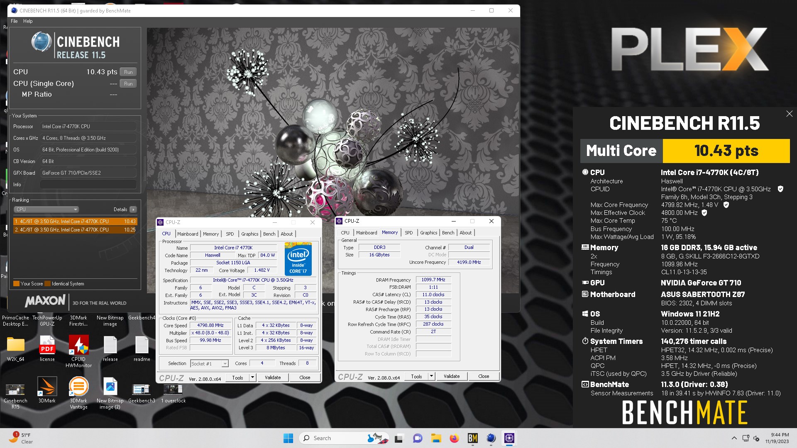797x448 pixels.
Task: Click the Core Speed value 4798.88 MHz
Action: (x=210, y=326)
